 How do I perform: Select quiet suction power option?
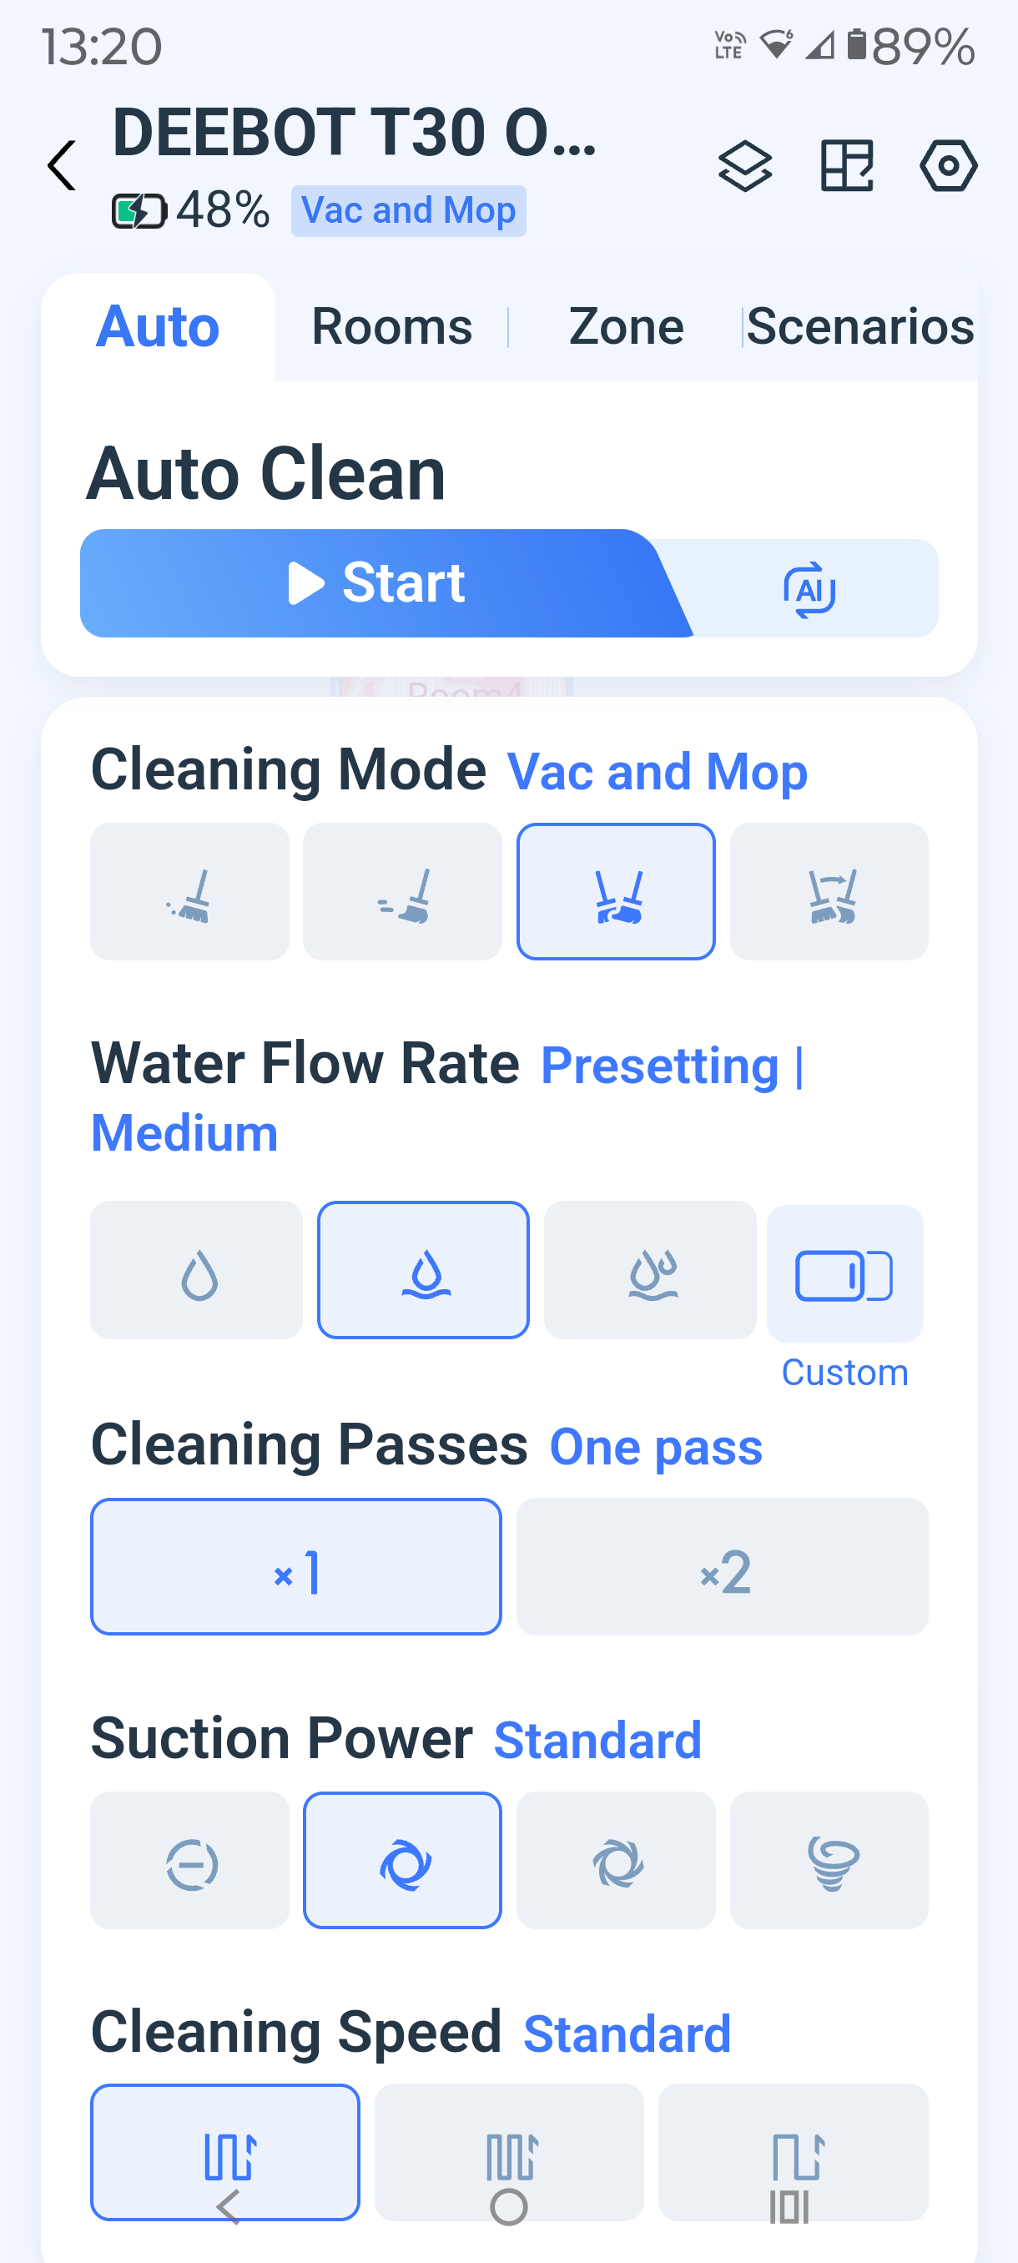point(189,1860)
